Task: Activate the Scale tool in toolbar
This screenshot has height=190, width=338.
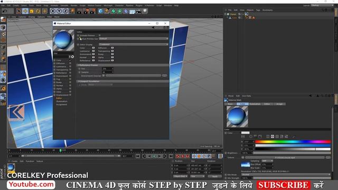Action: coord(32,11)
